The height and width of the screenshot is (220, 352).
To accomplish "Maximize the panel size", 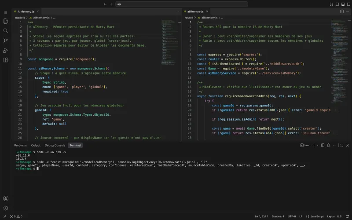I will coord(342,145).
